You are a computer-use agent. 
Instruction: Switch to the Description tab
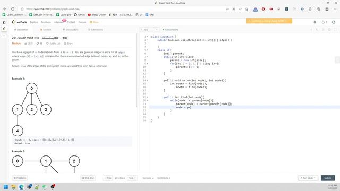point(21,30)
